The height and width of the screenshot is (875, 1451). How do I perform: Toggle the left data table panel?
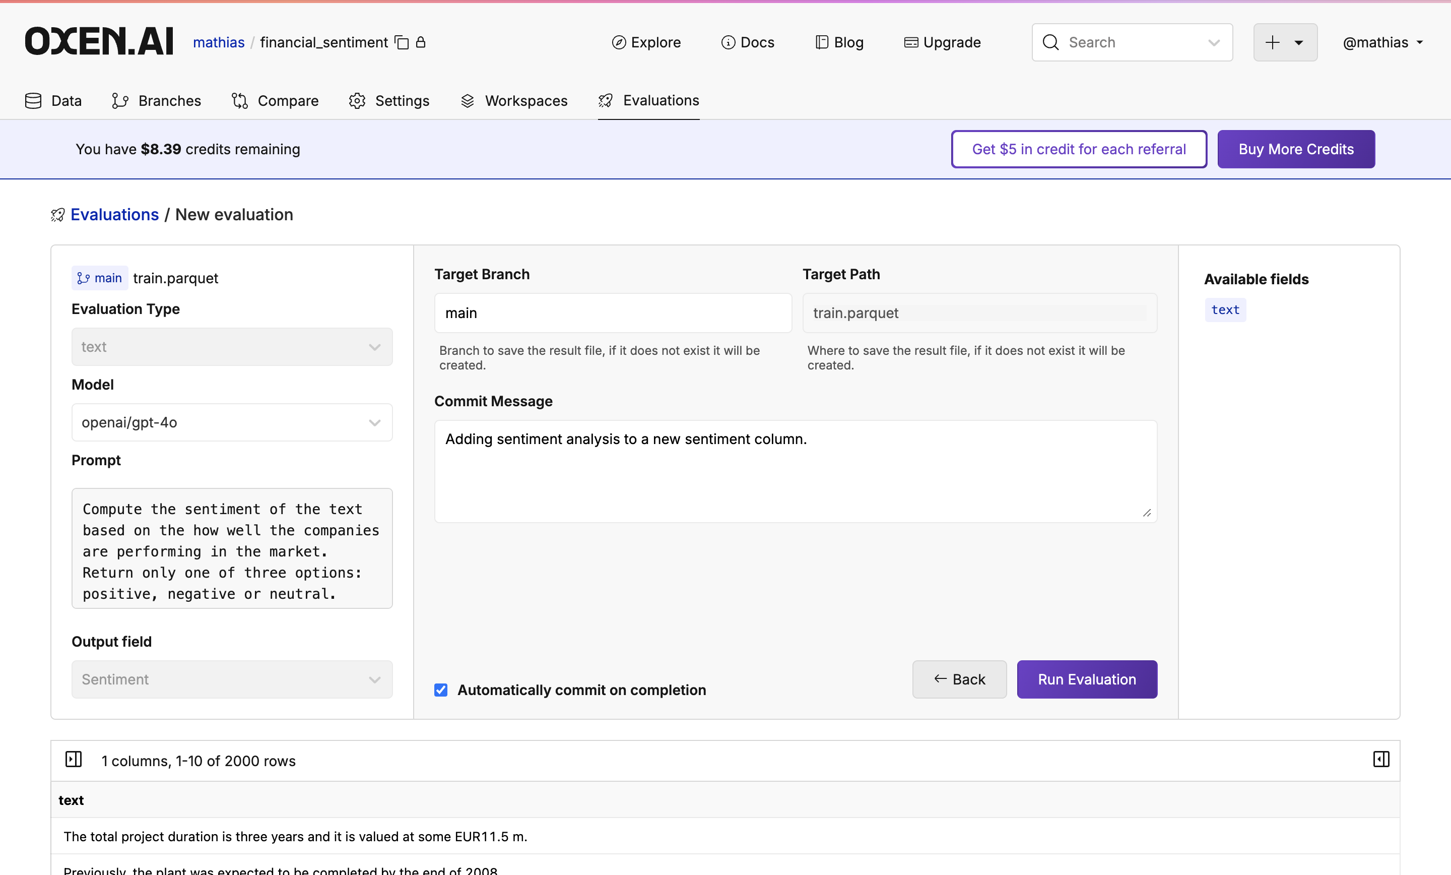74,760
